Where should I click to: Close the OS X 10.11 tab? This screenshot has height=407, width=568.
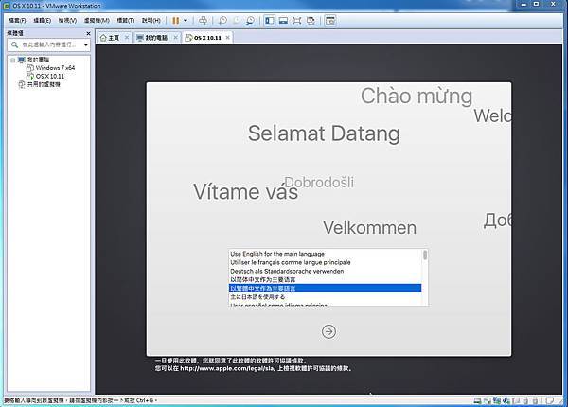coord(227,37)
